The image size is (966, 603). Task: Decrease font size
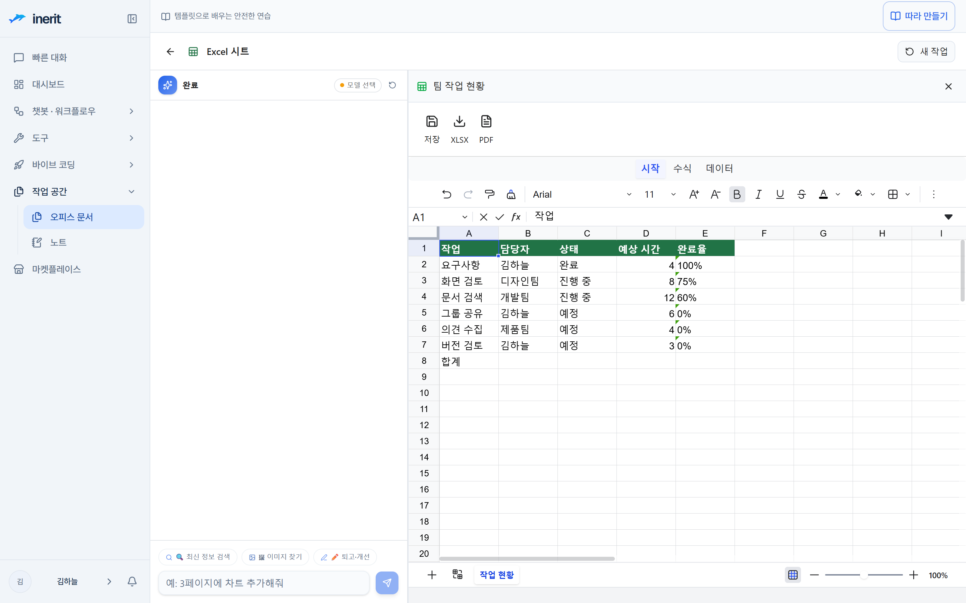[x=716, y=194]
